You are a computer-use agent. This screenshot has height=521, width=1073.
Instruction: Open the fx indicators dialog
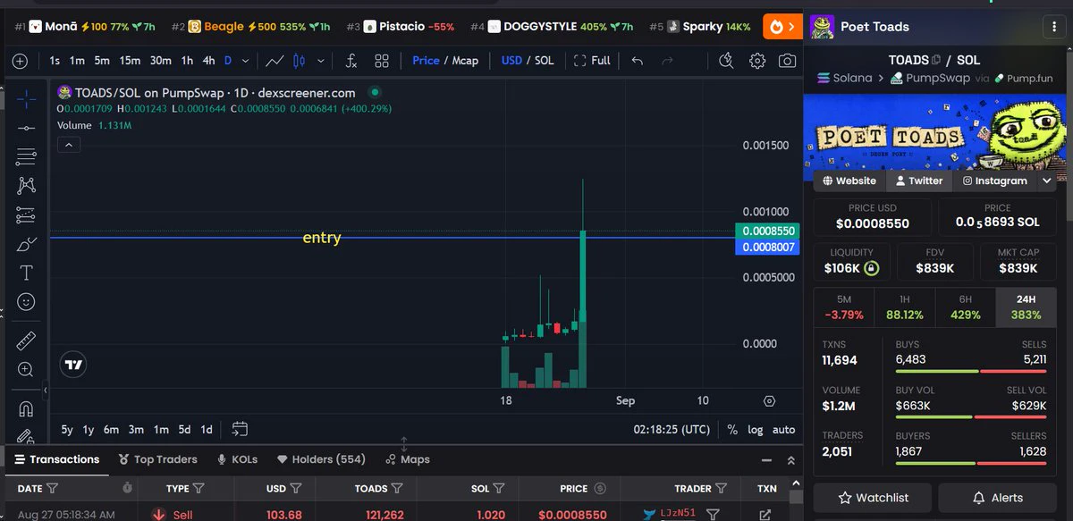click(351, 61)
